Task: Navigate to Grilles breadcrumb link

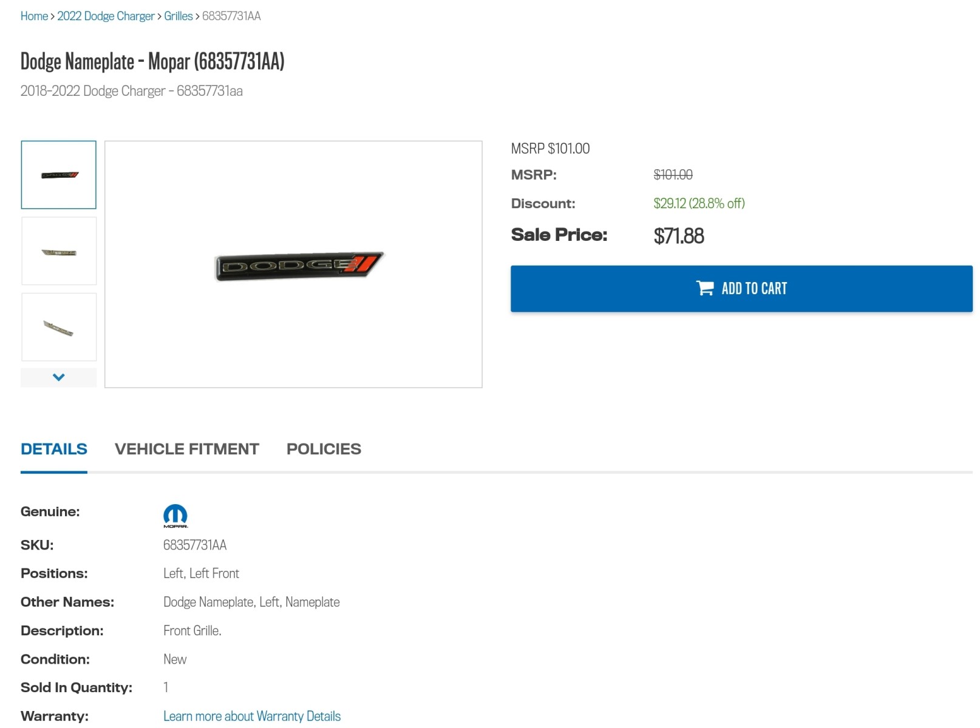Action: 178,16
